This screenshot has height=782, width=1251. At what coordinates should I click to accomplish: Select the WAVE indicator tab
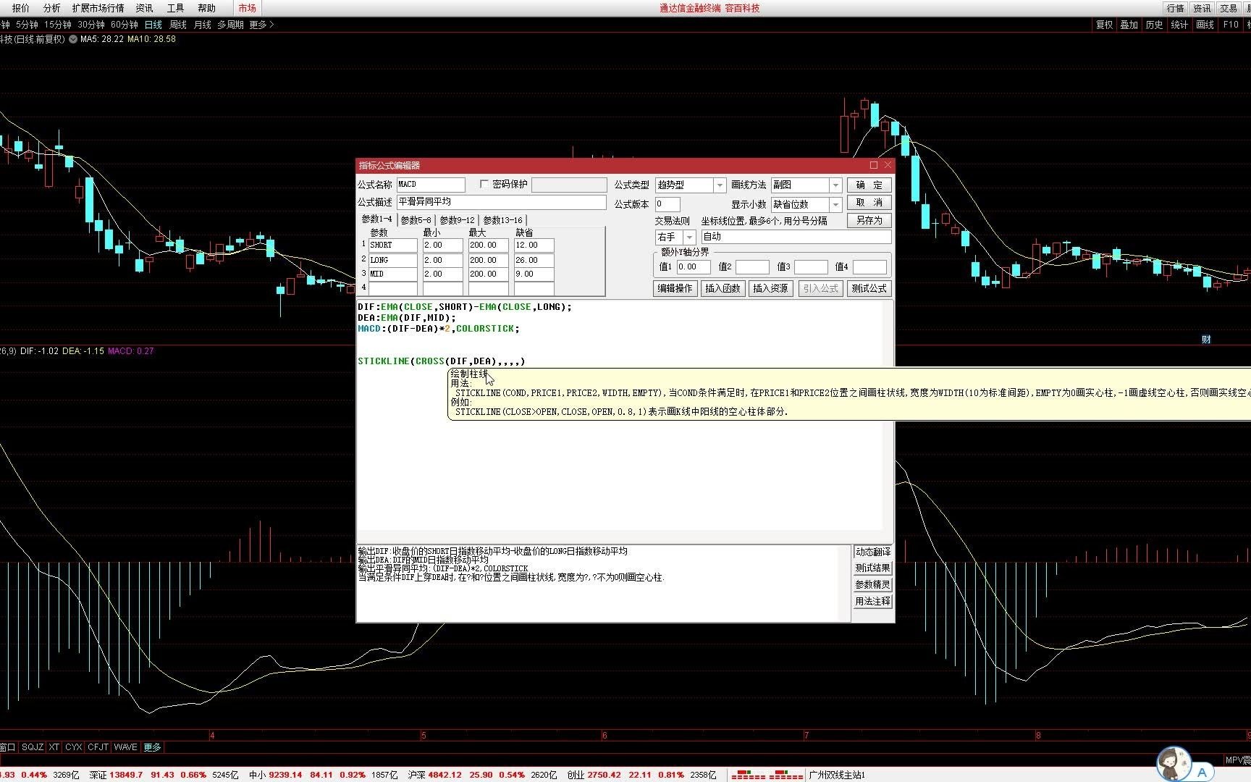(x=125, y=747)
